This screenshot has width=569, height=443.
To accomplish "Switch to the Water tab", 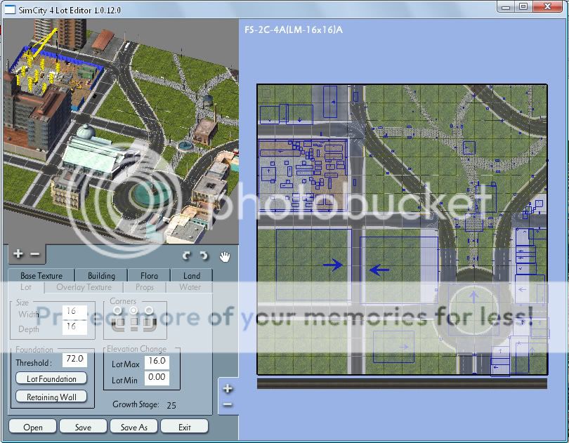I will click(190, 287).
